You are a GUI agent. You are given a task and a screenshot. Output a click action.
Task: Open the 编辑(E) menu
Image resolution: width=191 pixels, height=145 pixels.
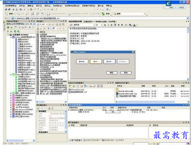(x=30, y=6)
